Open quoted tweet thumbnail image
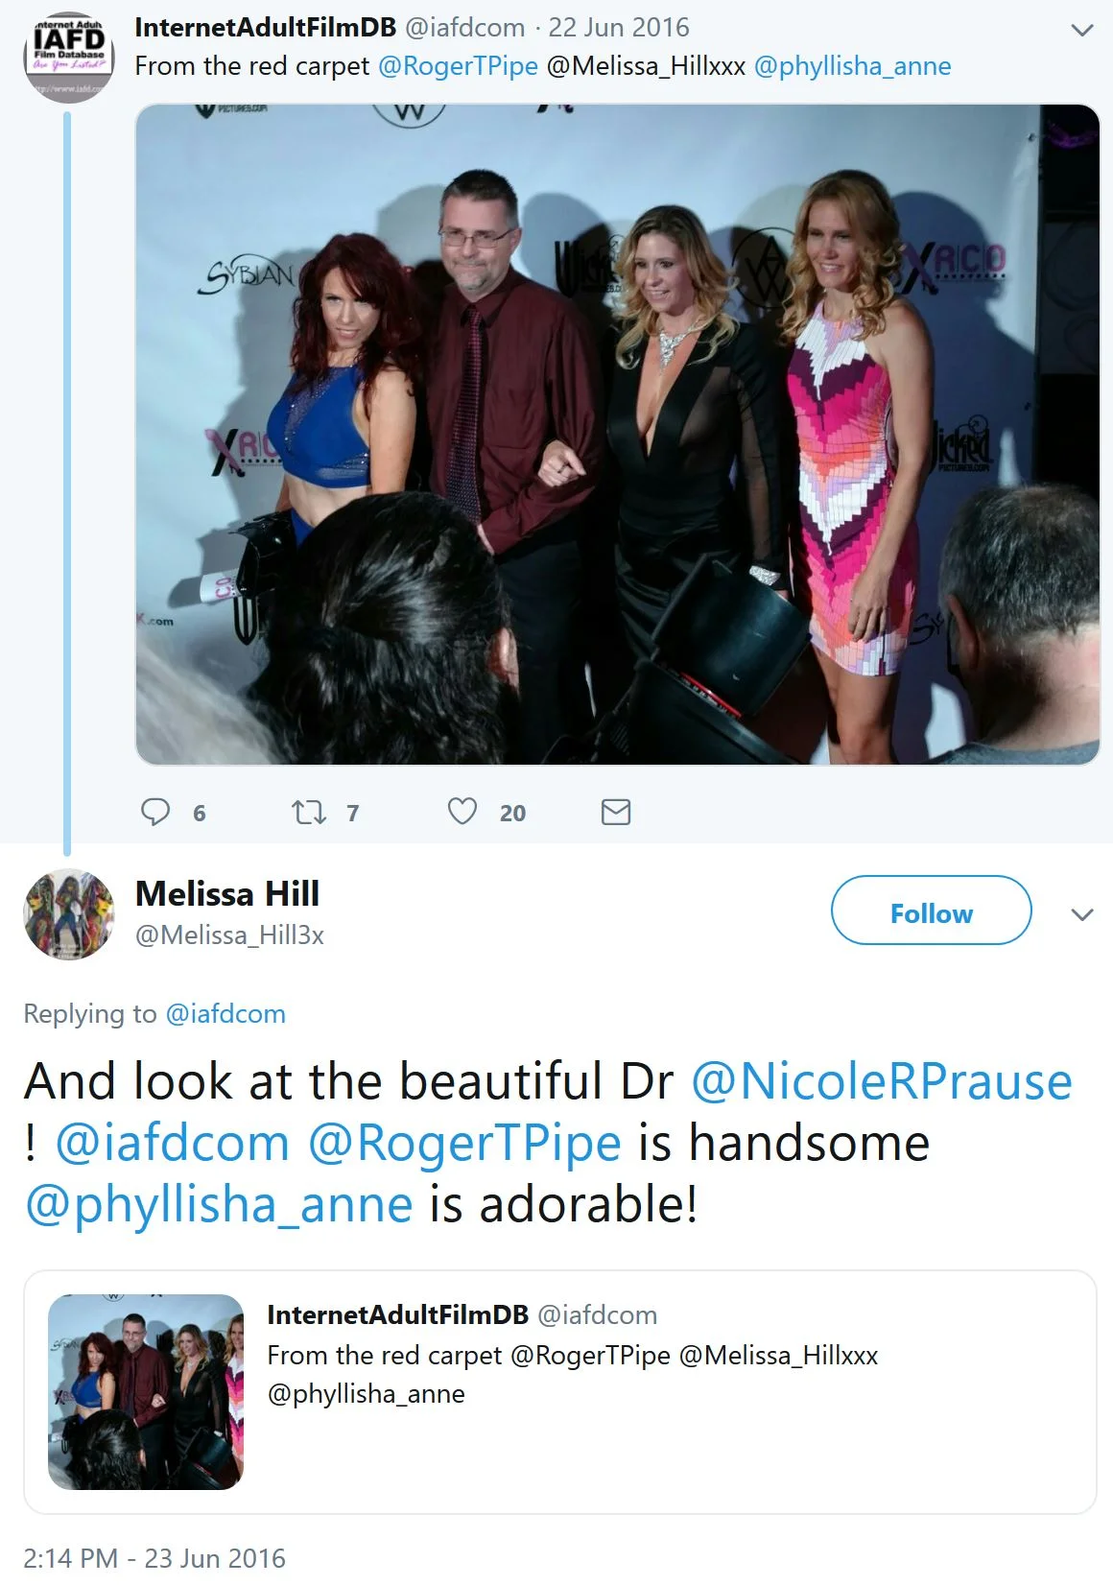The height and width of the screenshot is (1585, 1113). (146, 1392)
